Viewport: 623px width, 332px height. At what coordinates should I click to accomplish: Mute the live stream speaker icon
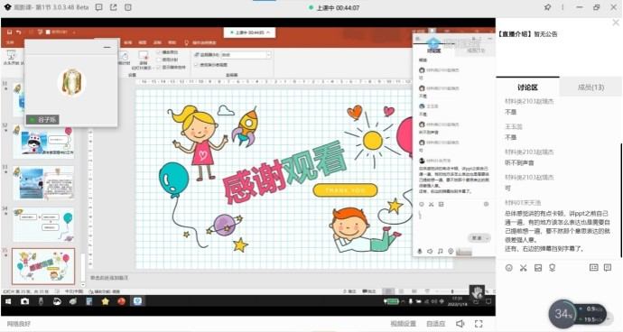click(460, 324)
